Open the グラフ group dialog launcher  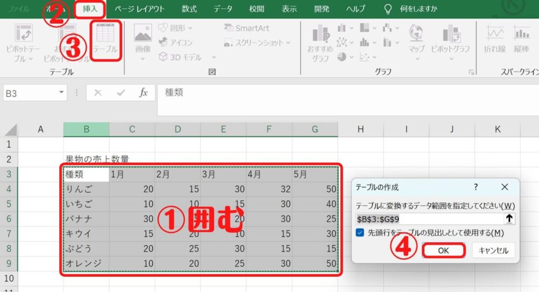tap(471, 72)
